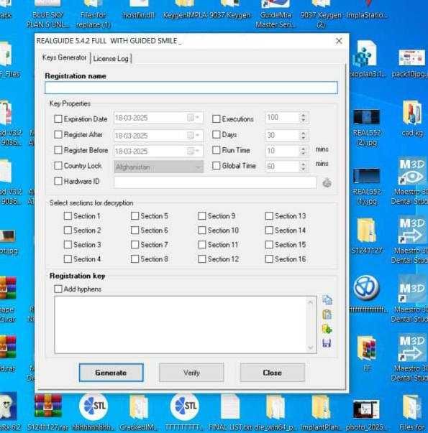Image resolution: width=428 pixels, height=433 pixels.
Task: Click the Days spinner arrows
Action: (x=304, y=135)
